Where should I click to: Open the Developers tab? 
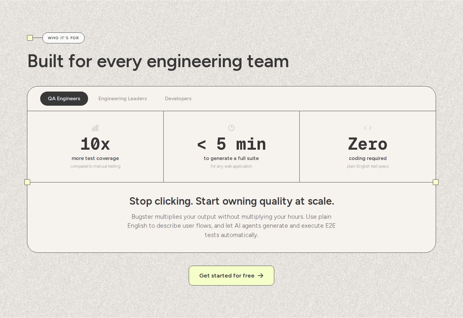(178, 99)
